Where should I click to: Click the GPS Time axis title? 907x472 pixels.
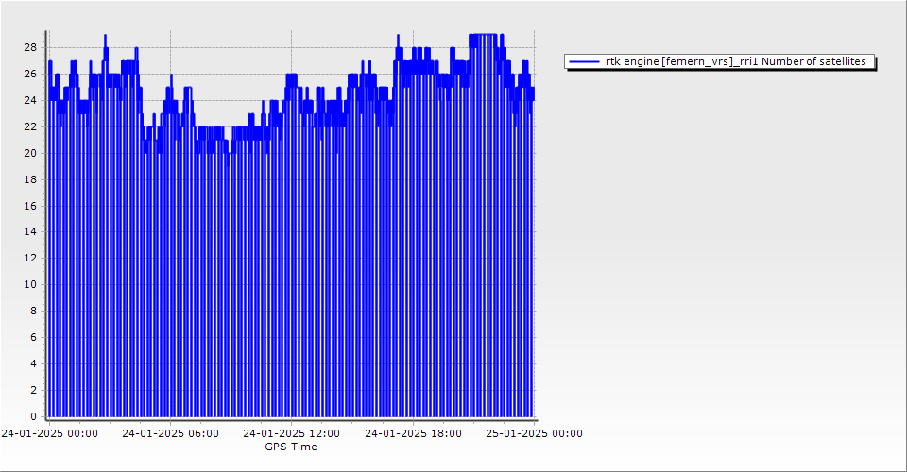[290, 447]
